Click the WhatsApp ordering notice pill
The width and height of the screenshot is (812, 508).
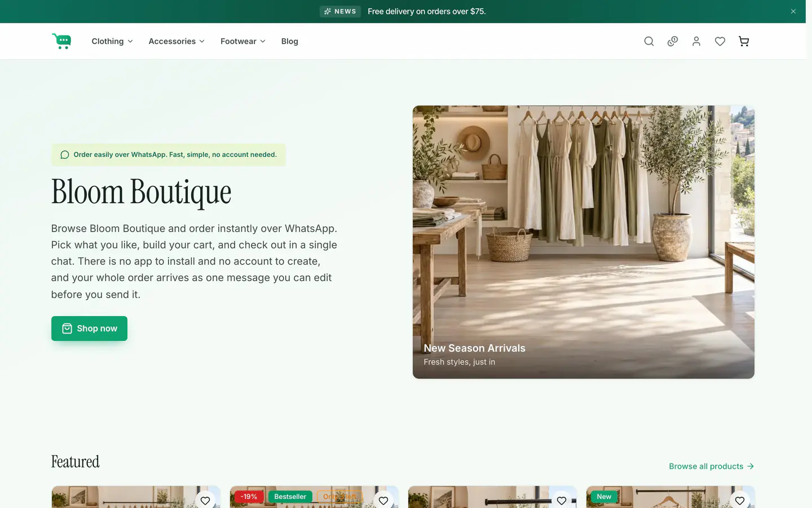[x=169, y=155]
